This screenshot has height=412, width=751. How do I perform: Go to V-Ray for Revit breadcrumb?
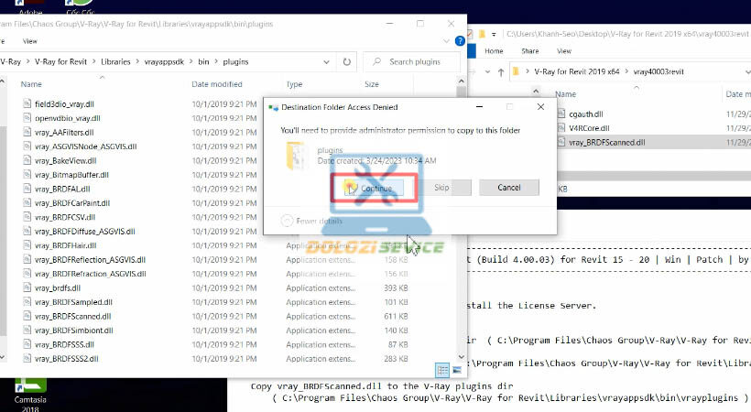[60, 62]
